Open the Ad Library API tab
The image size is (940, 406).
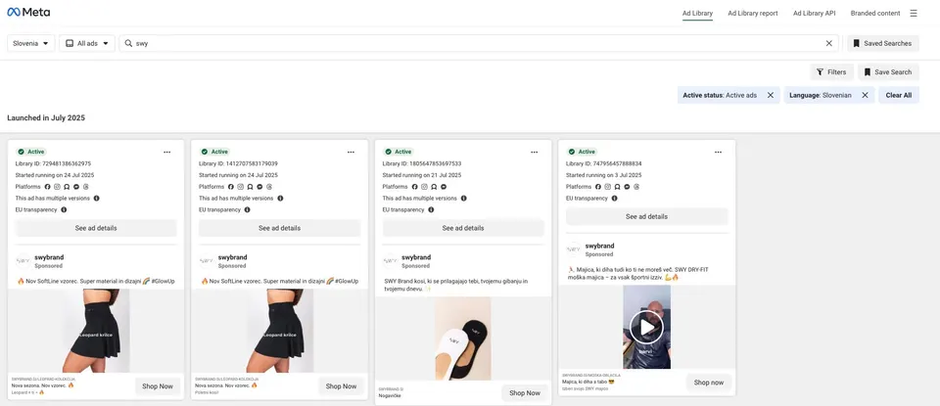tap(814, 13)
